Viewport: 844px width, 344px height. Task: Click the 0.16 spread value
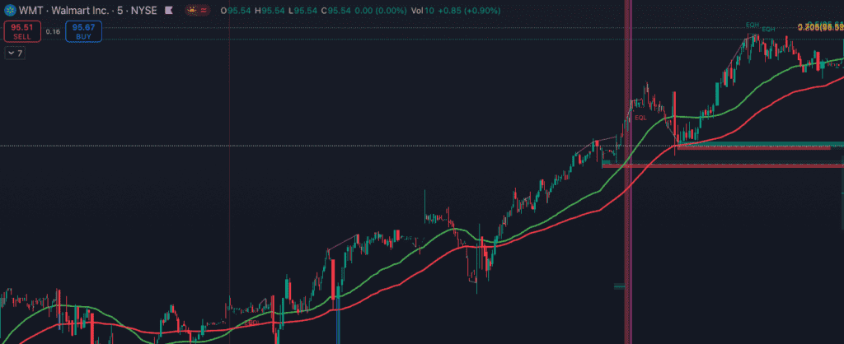54,31
